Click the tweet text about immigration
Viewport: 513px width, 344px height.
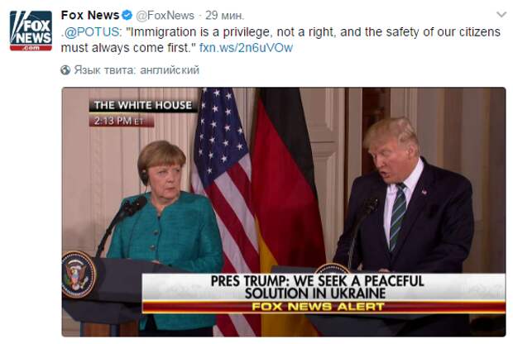280,40
